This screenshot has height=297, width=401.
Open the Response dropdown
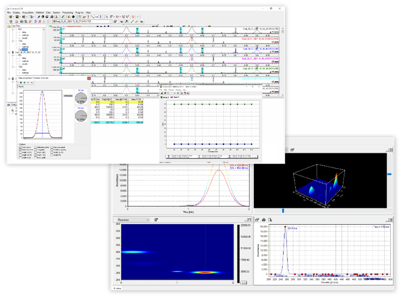pos(133,220)
